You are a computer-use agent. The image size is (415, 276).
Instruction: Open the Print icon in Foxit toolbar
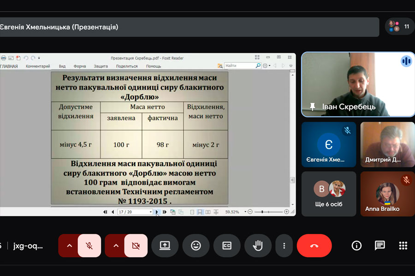(x=3, y=58)
